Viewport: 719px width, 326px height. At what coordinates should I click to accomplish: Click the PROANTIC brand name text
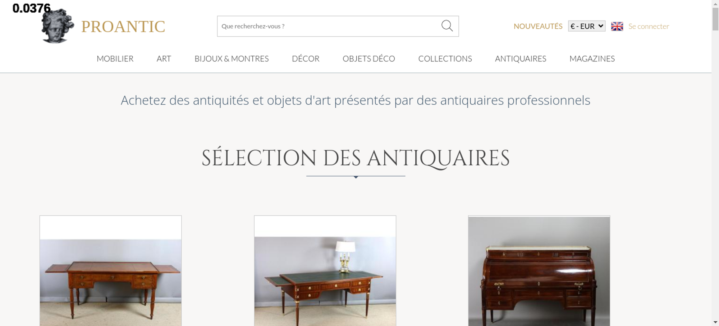tap(123, 27)
